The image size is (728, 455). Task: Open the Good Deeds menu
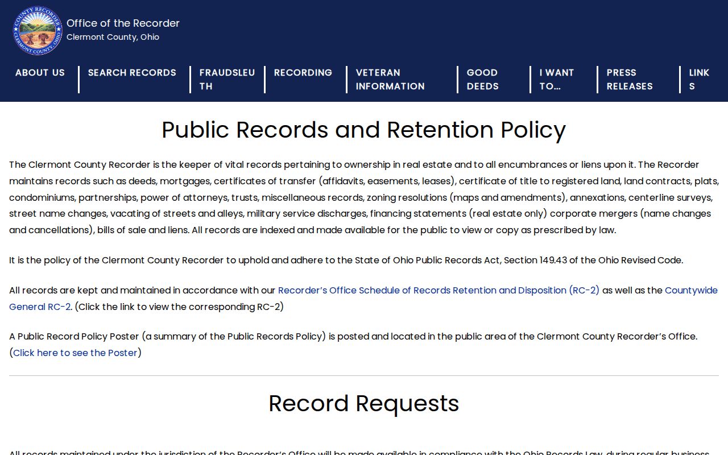[483, 80]
